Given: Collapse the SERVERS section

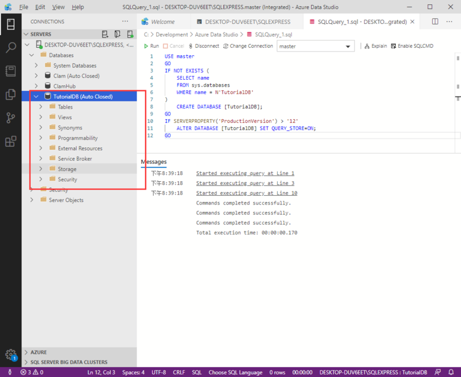Looking at the screenshot, I should click(26, 34).
